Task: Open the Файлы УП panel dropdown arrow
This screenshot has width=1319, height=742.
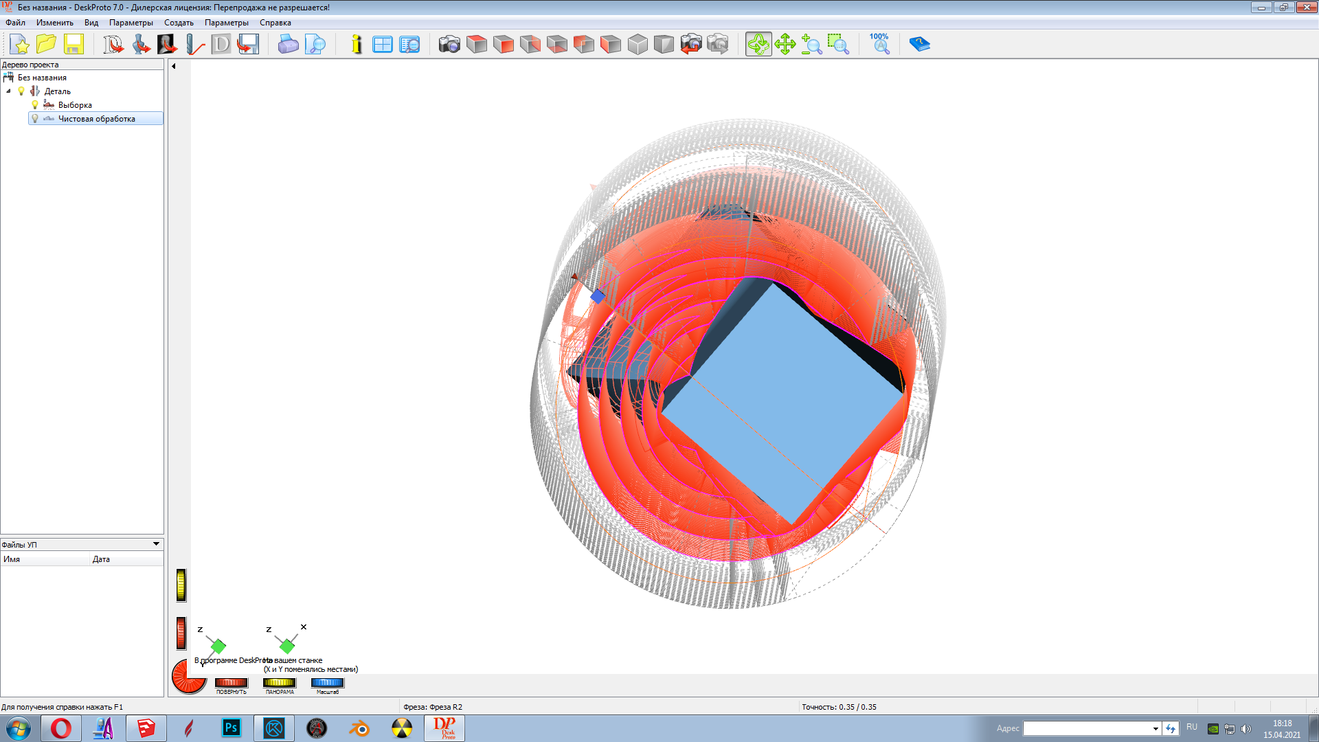Action: (x=156, y=544)
